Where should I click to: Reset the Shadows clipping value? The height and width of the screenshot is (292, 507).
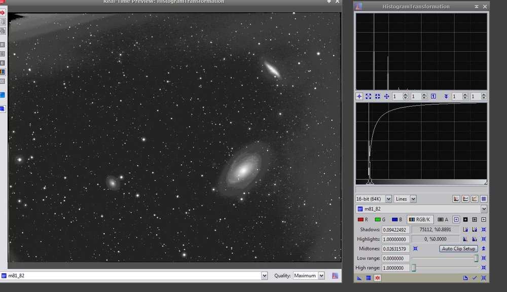484,230
